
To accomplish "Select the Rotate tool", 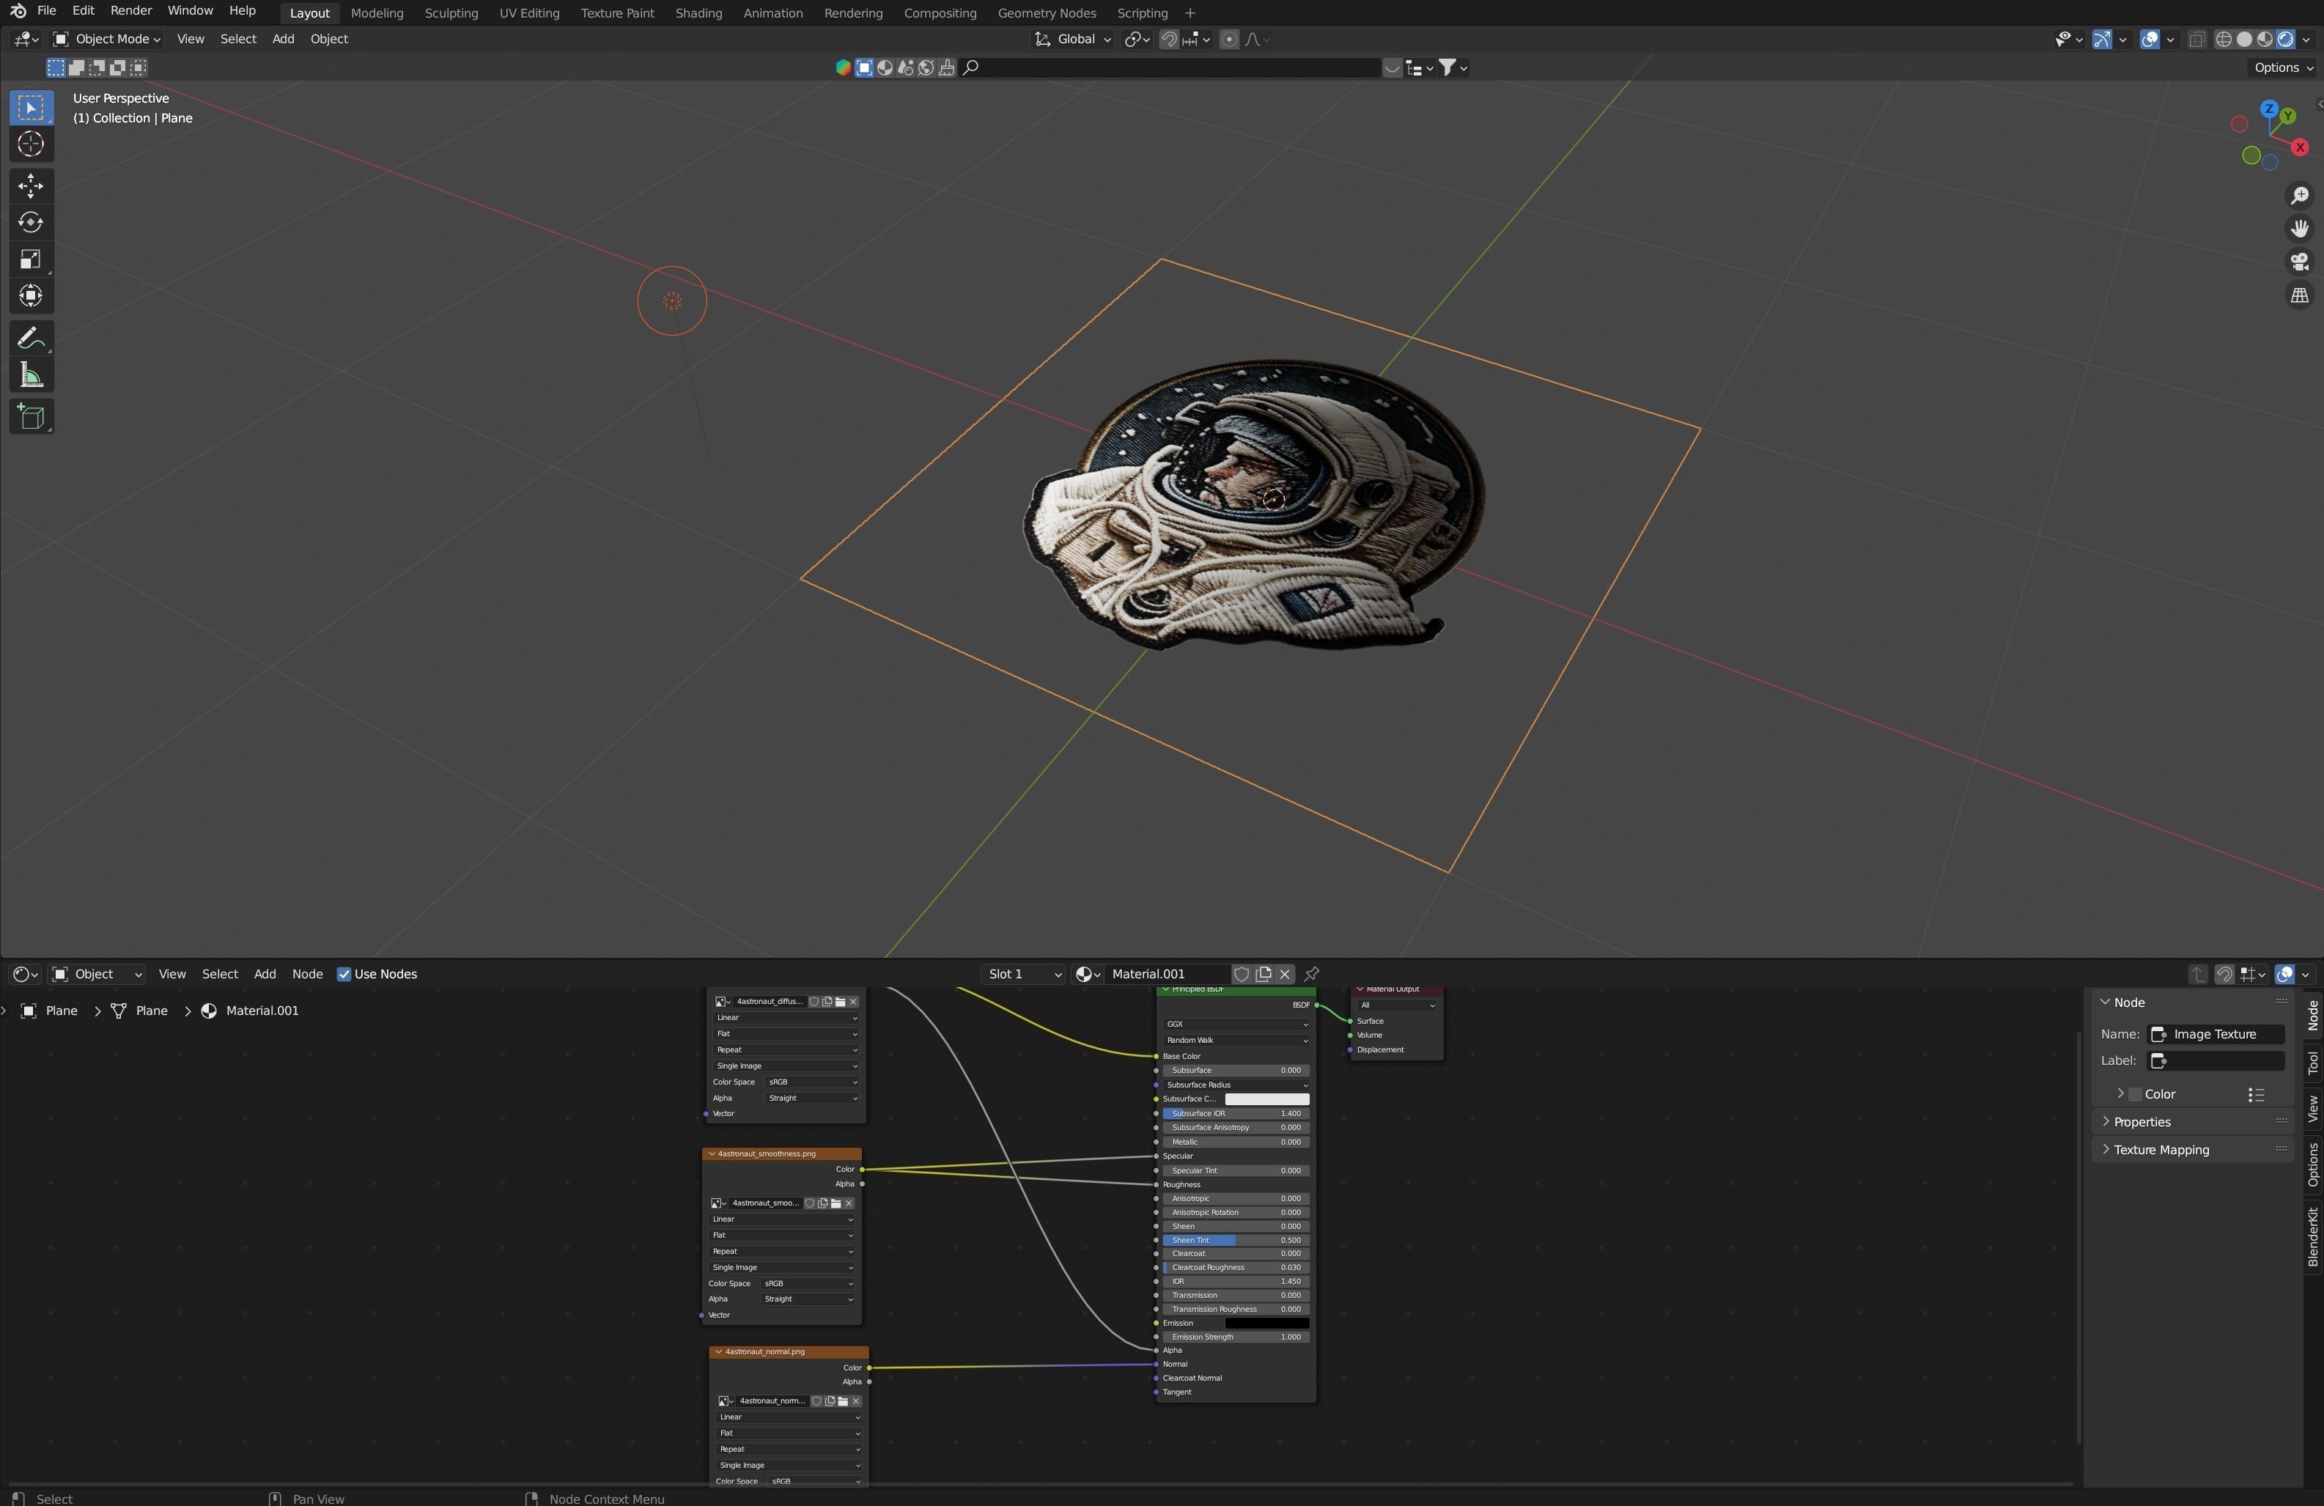I will (x=30, y=223).
